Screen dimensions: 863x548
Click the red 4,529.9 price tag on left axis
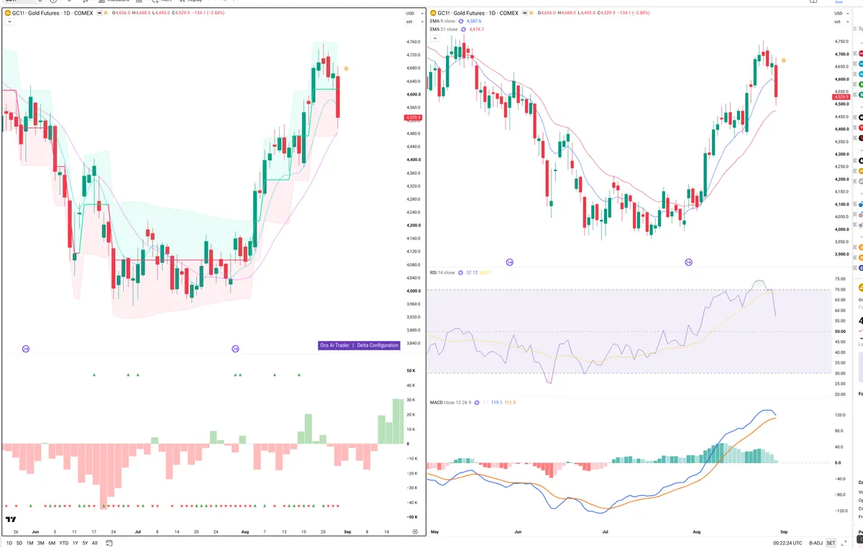(413, 117)
